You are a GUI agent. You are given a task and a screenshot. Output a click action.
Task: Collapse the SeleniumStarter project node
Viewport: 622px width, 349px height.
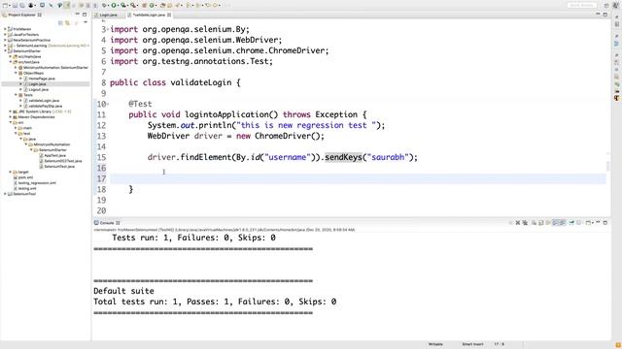click(5, 51)
